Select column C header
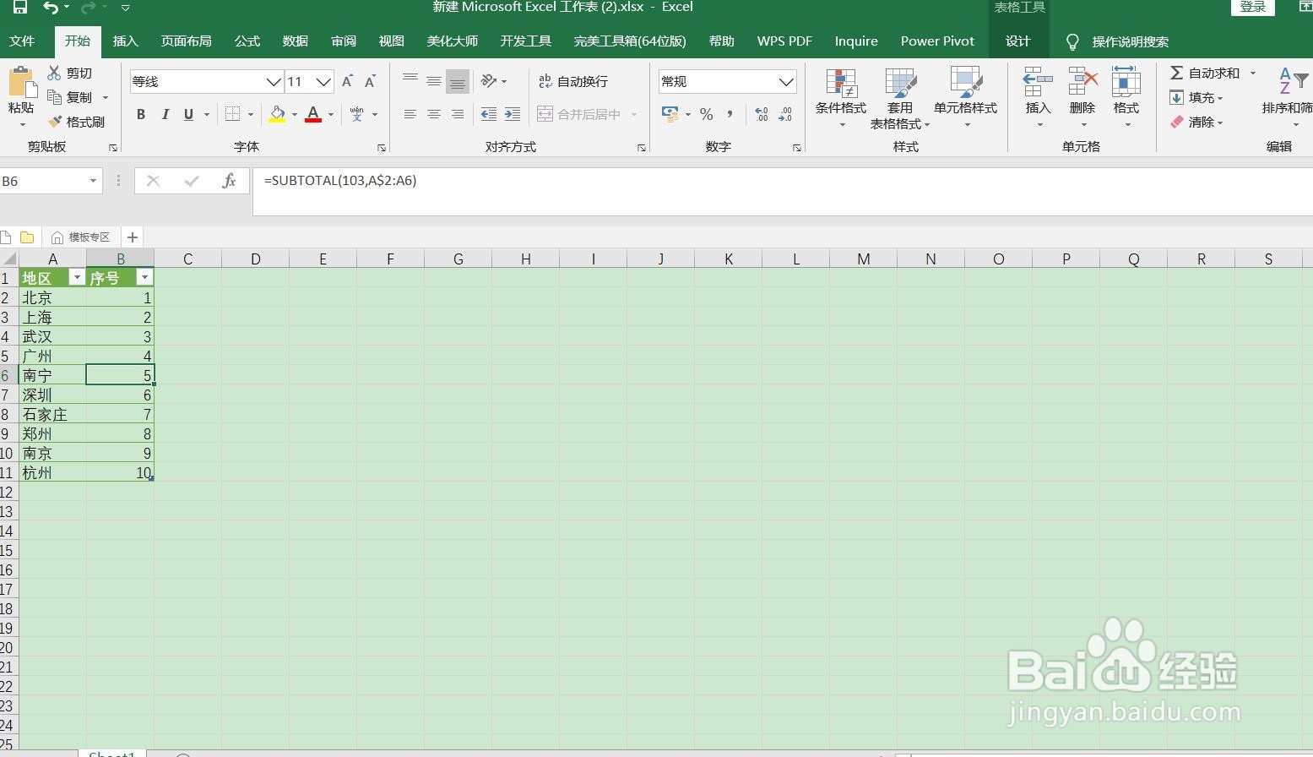 (x=187, y=259)
